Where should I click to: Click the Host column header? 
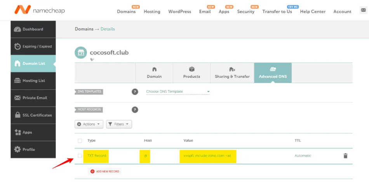point(148,141)
